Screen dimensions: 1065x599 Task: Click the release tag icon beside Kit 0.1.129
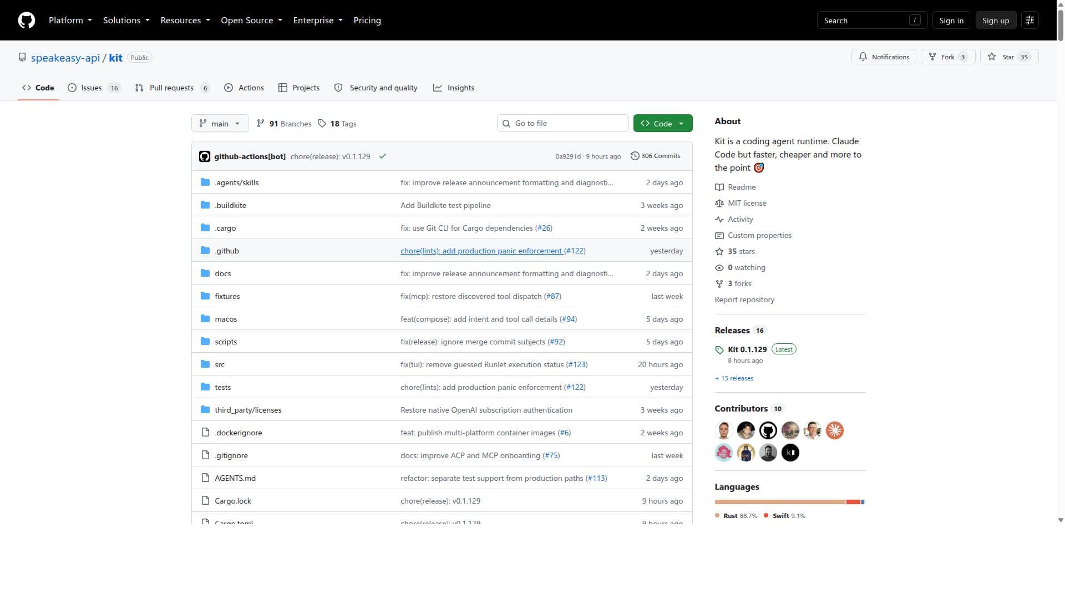(x=719, y=350)
